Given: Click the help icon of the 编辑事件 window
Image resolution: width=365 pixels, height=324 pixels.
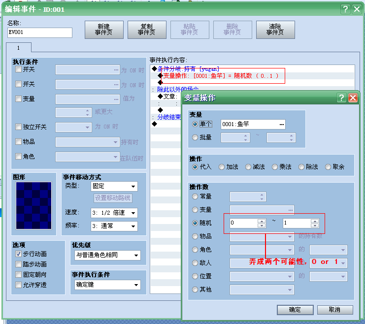Looking at the screenshot, I should point(345,9).
